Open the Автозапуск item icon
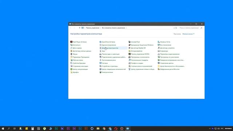The width and height of the screenshot is (233, 131). tap(71, 45)
